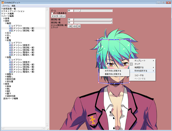Select 垂直方向に反転する in the submenu
The height and width of the screenshot is (131, 172).
click(x=114, y=74)
